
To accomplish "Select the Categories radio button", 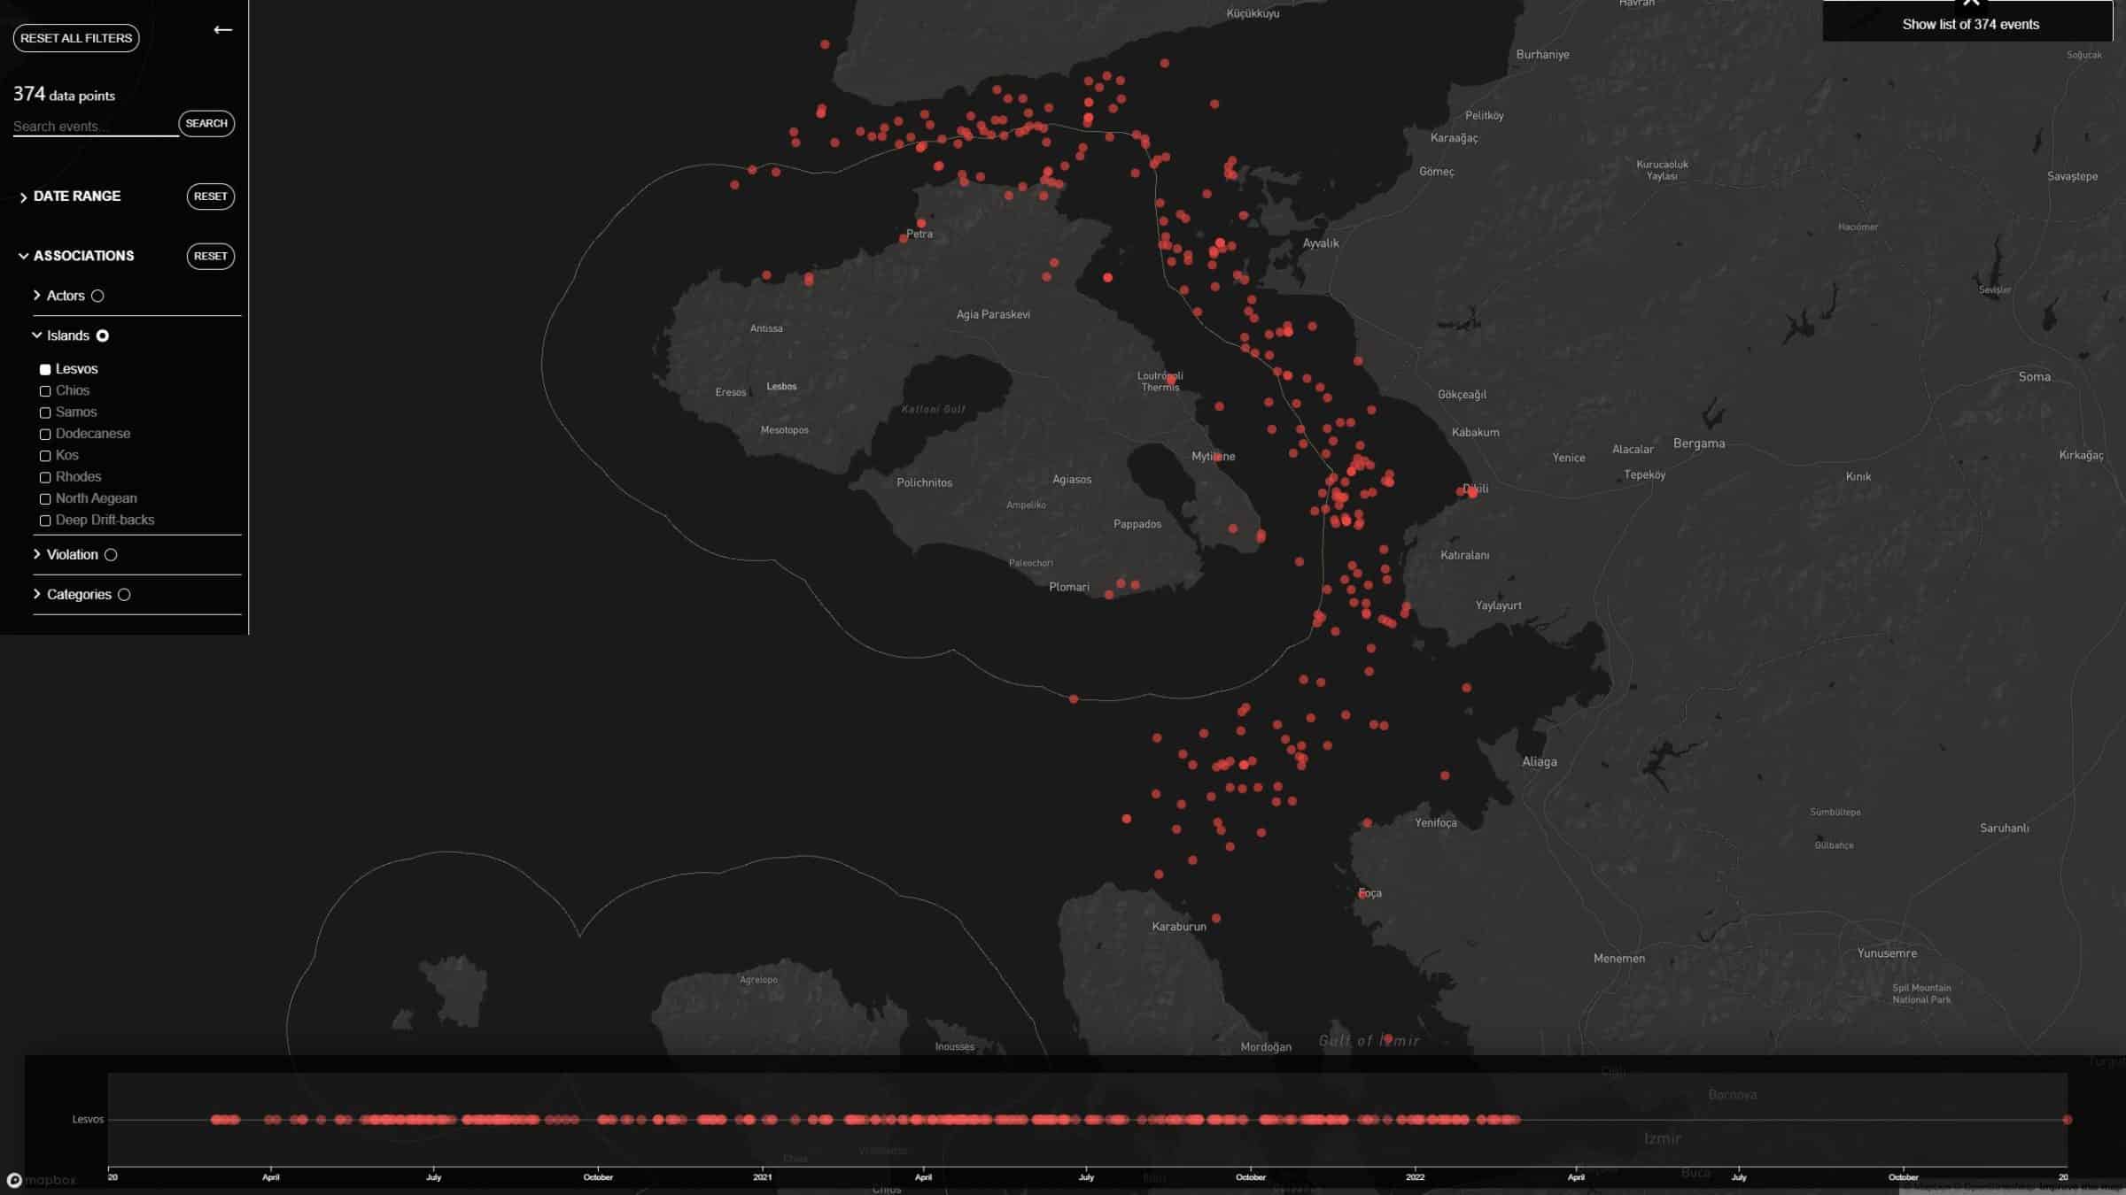I will point(123,594).
